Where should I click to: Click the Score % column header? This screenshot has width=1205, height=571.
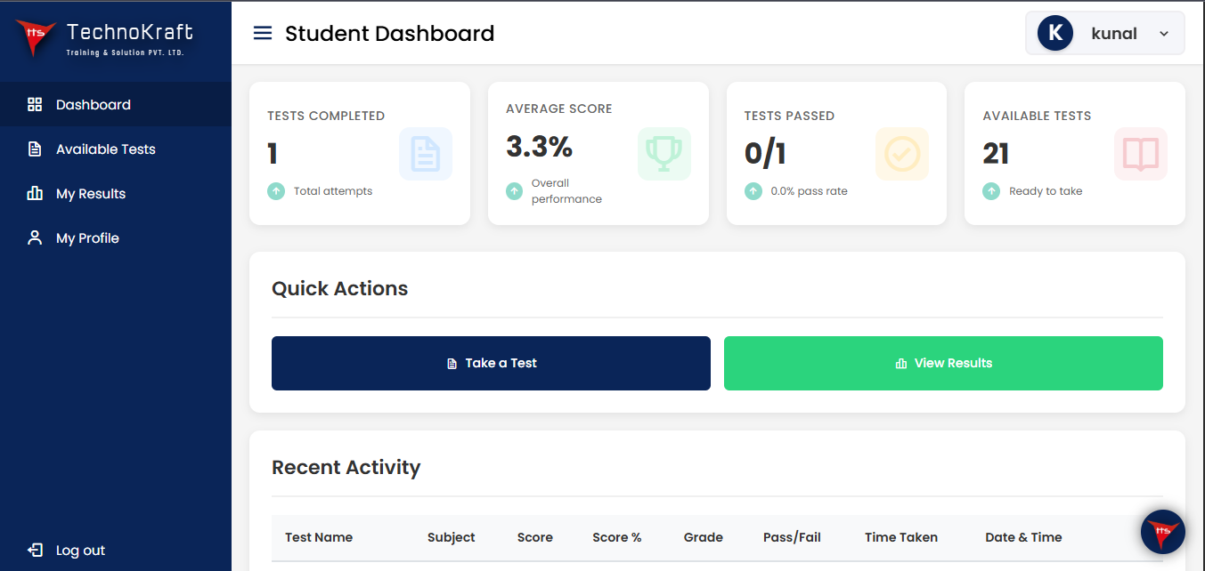point(616,537)
